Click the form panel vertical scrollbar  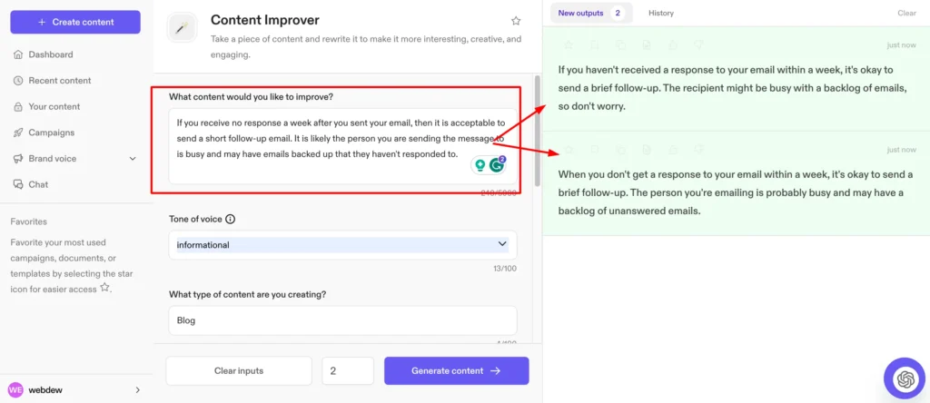point(536,127)
